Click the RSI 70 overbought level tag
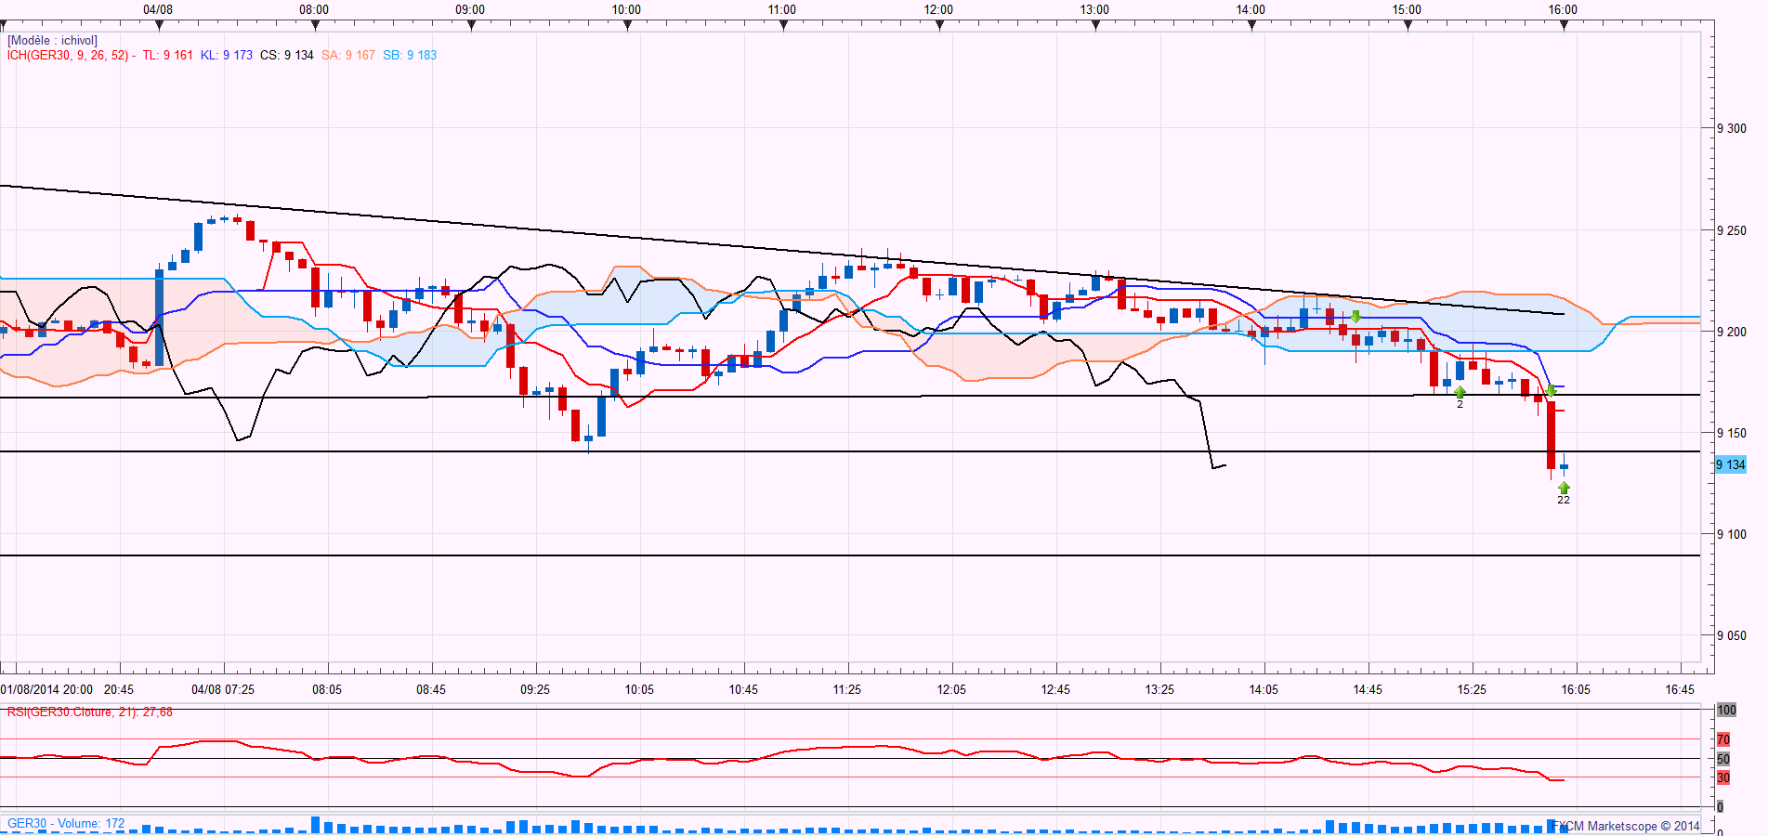 [x=1723, y=739]
